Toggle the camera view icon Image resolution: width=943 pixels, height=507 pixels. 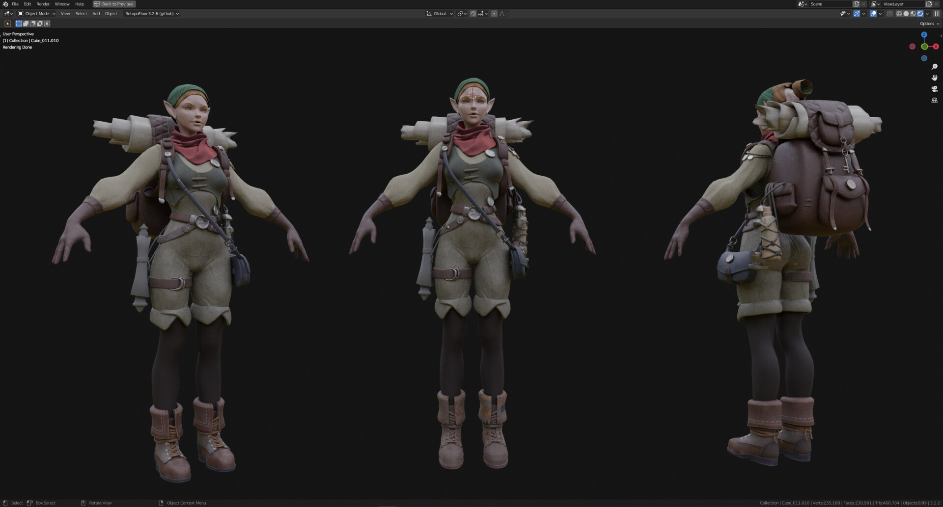tap(934, 89)
